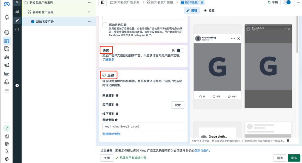Image resolution: width=302 pixels, height=163 pixels.
Task: Click the green 发布 button
Action: 294,158
